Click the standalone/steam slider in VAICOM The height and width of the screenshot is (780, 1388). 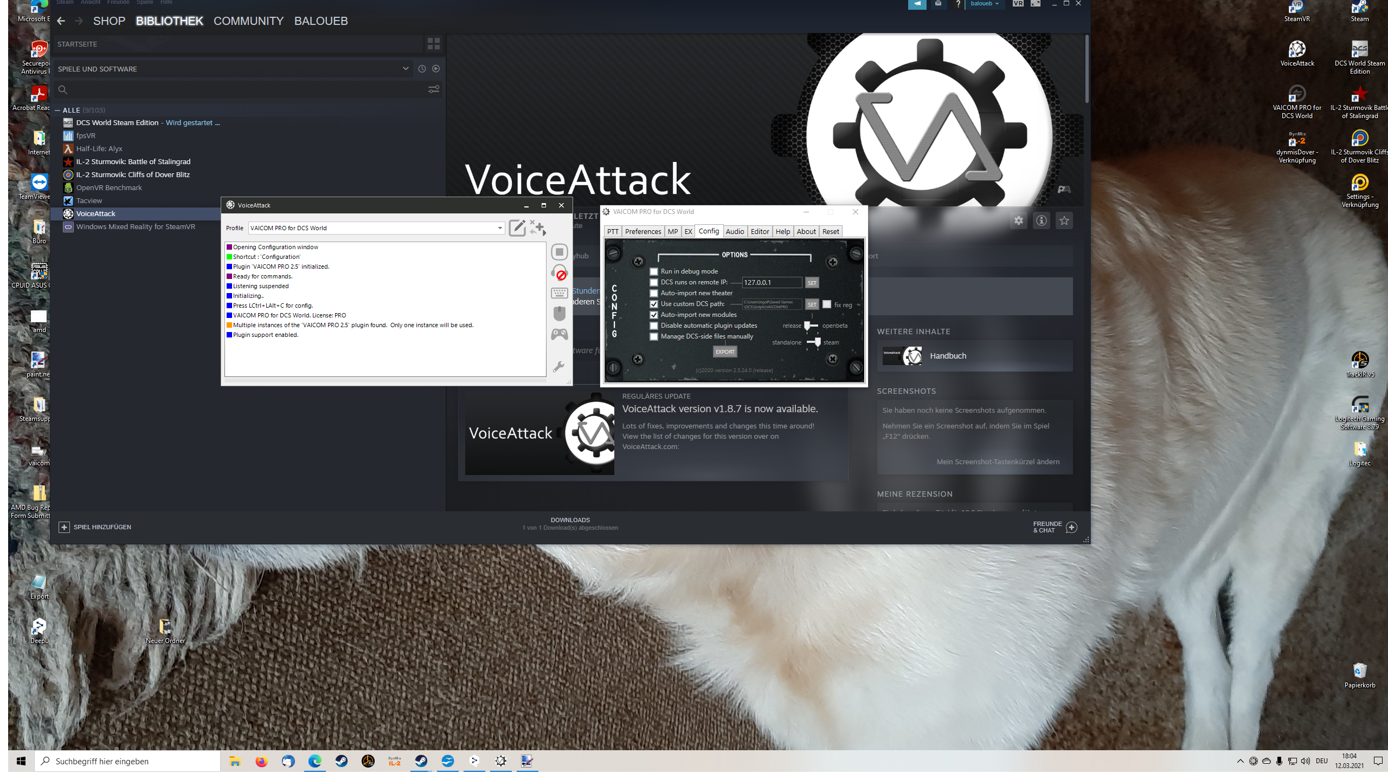click(x=813, y=342)
